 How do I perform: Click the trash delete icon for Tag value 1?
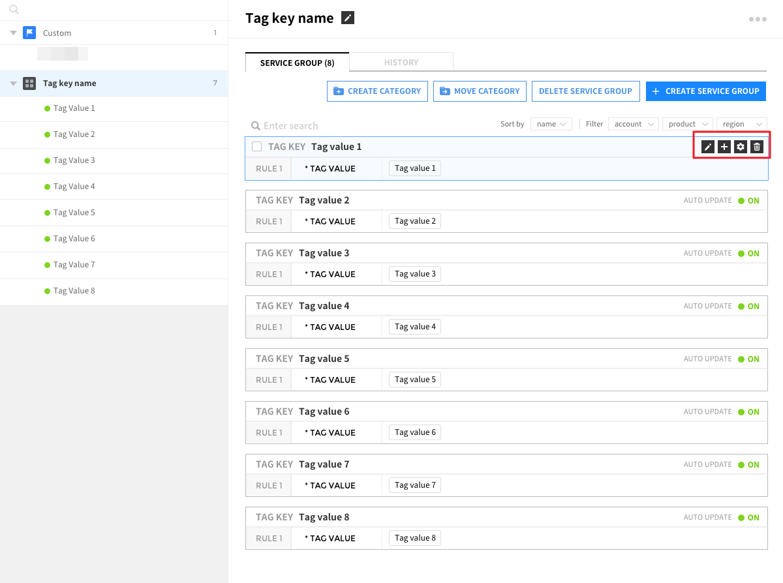[757, 147]
